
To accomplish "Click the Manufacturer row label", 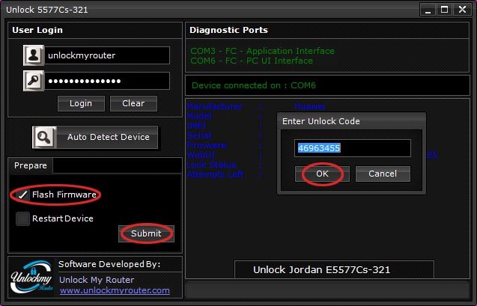I will click(x=215, y=106).
